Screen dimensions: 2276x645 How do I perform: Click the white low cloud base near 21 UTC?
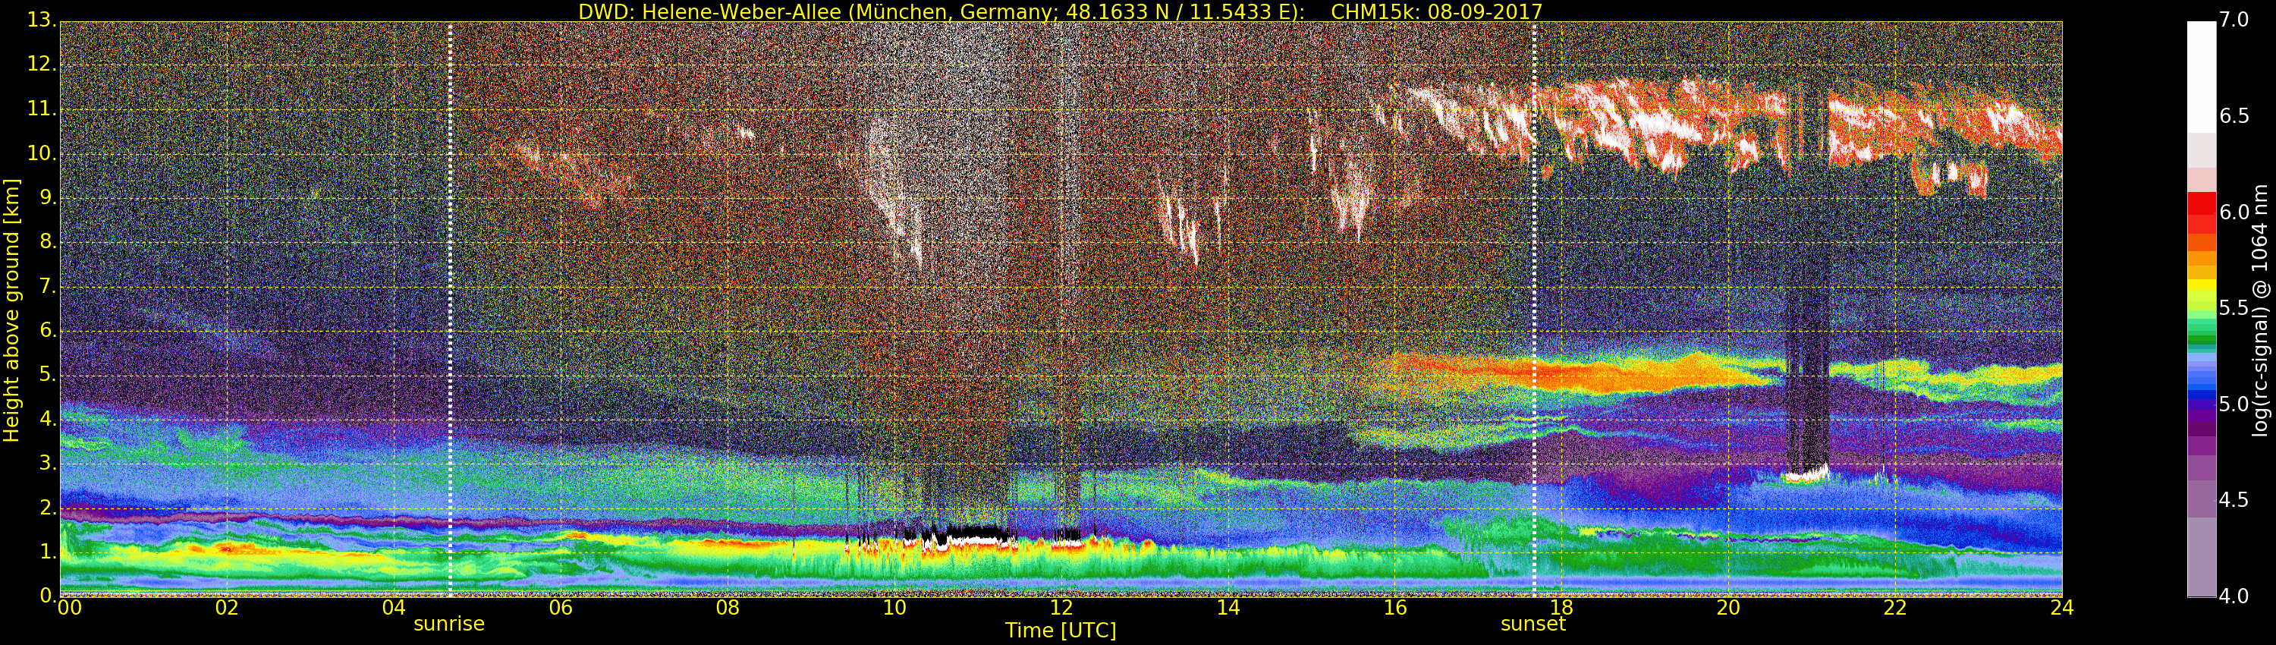tap(1805, 474)
